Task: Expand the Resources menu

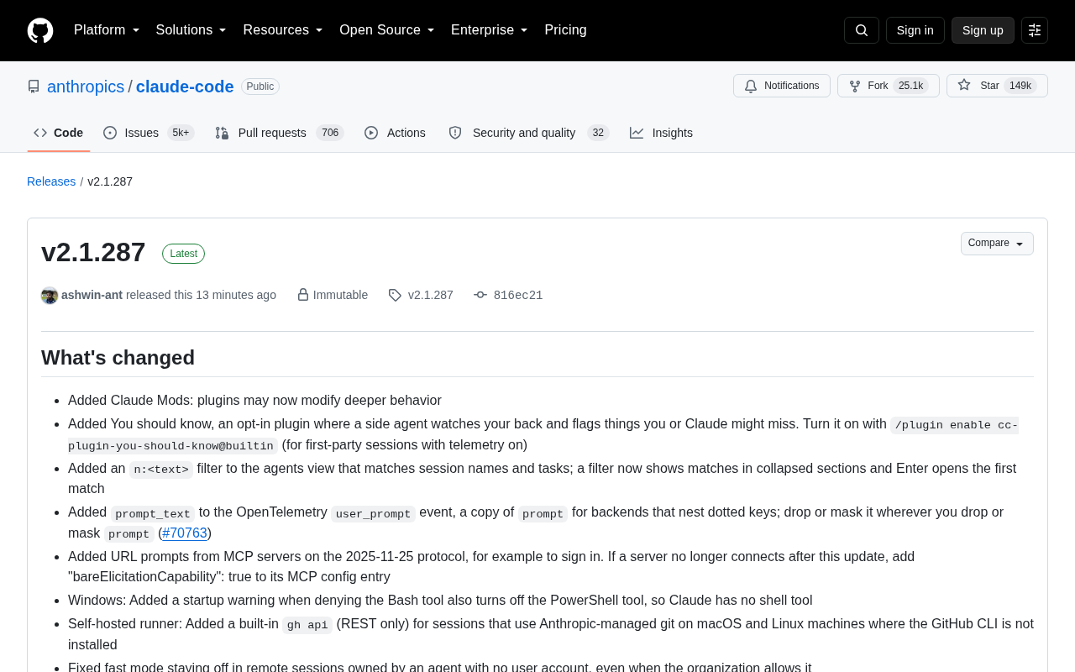Action: coord(283,30)
